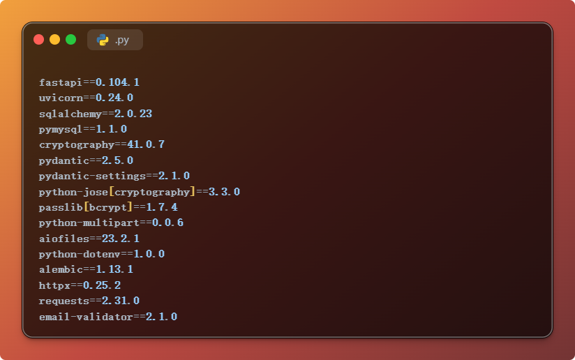Viewport: 575px width, 360px height.
Task: Click the line uvicorn==0.24.0
Action: 86,98
